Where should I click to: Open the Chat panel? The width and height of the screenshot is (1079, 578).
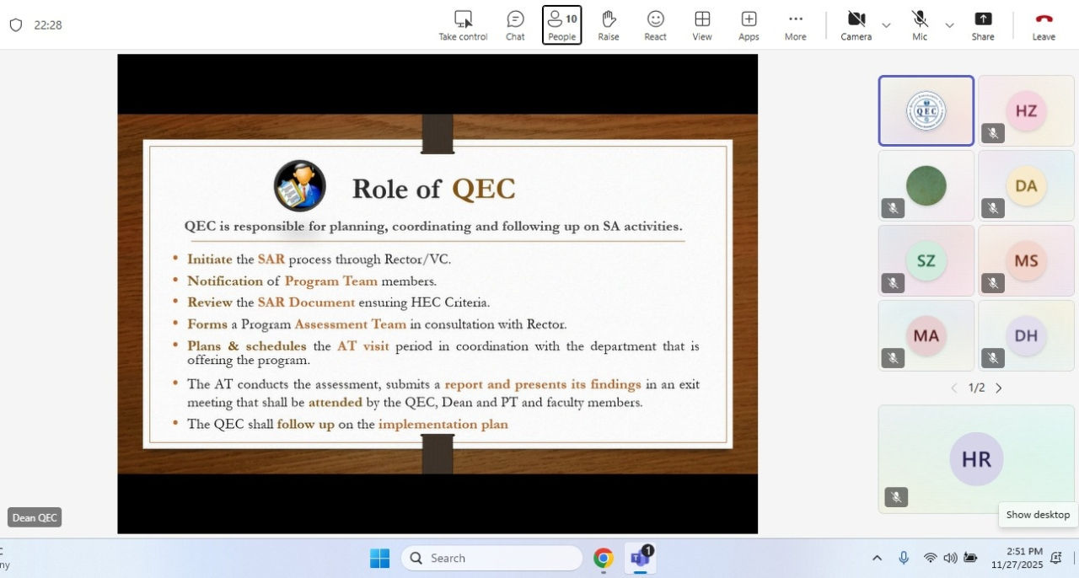pyautogui.click(x=515, y=25)
